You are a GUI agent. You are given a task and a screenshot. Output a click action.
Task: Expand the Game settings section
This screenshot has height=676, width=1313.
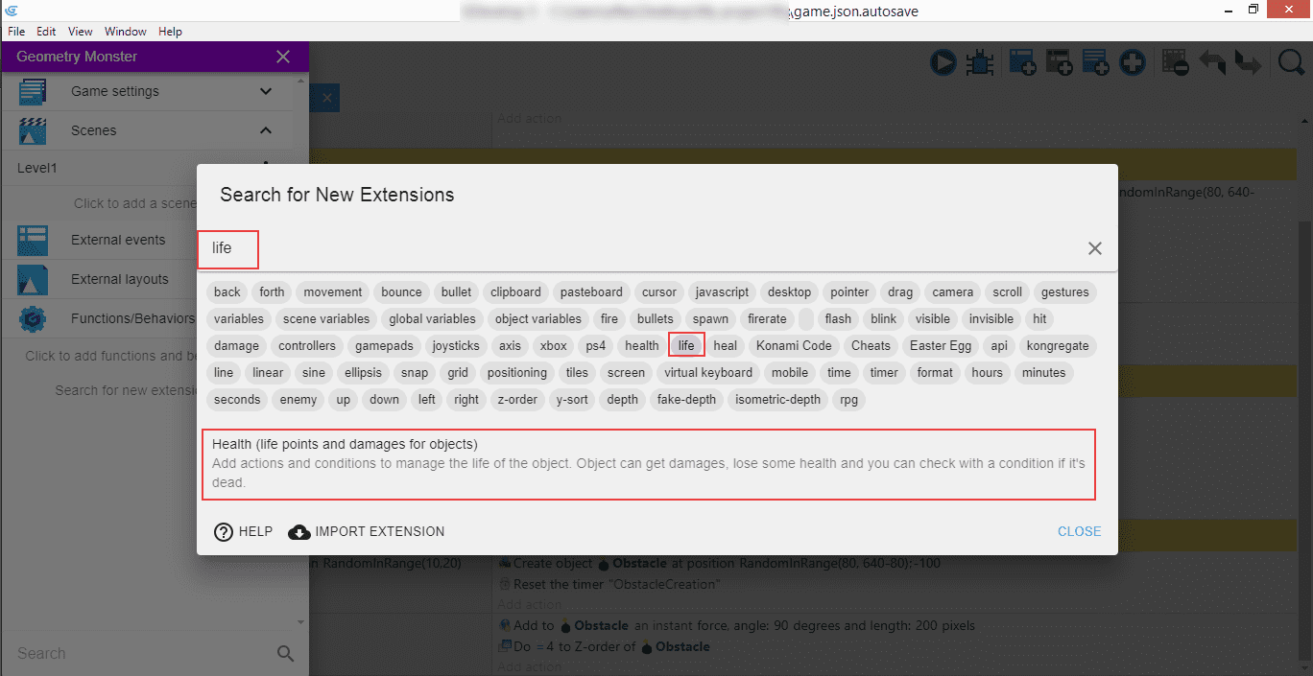point(266,91)
